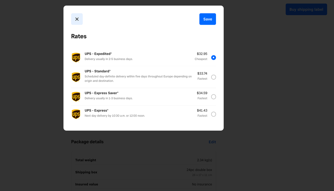Click the $33.74 price

pos(202,73)
